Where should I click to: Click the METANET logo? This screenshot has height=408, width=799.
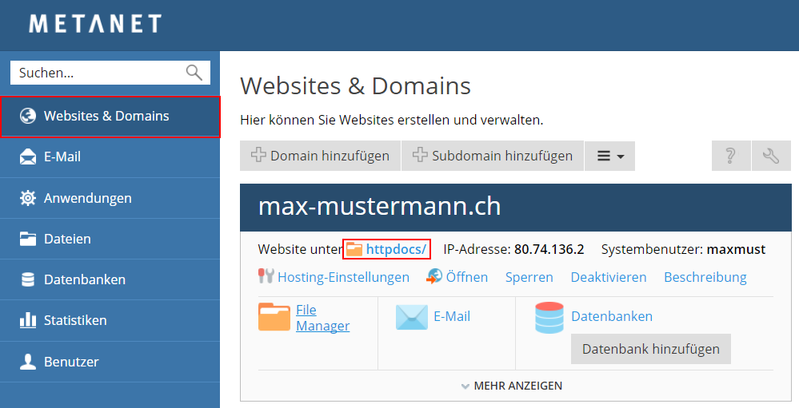pyautogui.click(x=95, y=24)
